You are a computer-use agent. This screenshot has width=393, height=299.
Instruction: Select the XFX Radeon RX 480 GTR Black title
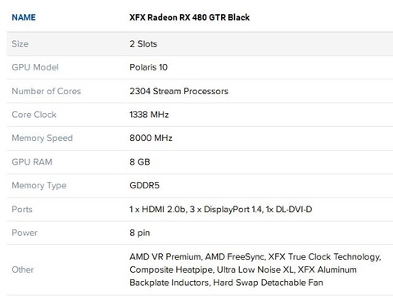click(189, 17)
